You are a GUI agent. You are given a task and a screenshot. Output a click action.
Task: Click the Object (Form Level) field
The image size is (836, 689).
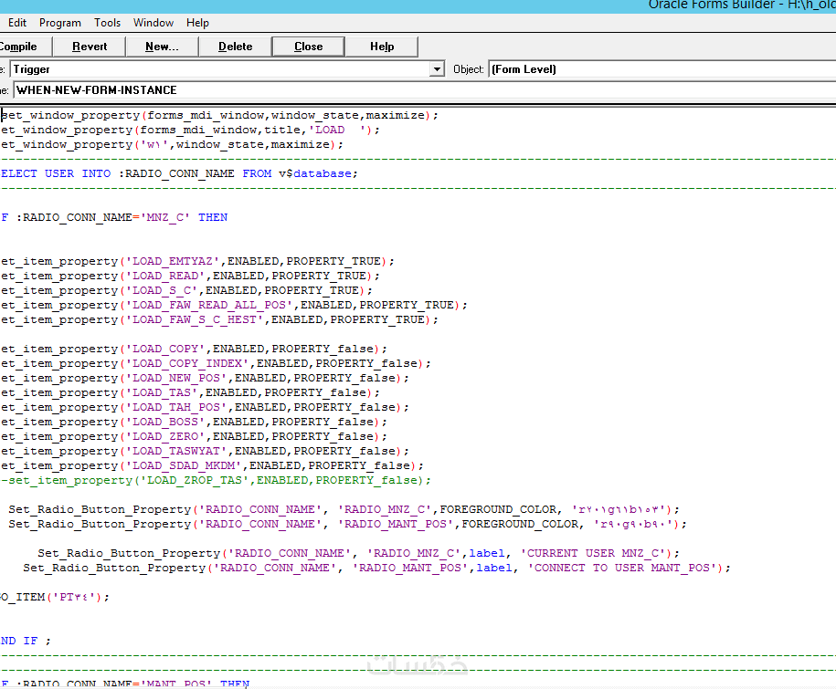click(x=662, y=69)
